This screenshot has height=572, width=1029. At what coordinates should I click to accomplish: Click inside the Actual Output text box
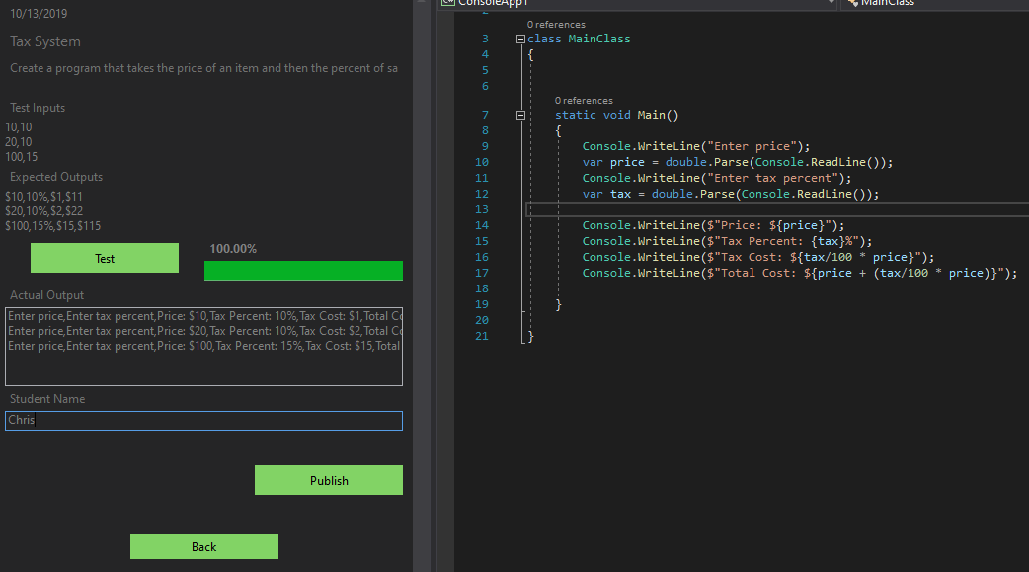tap(203, 347)
